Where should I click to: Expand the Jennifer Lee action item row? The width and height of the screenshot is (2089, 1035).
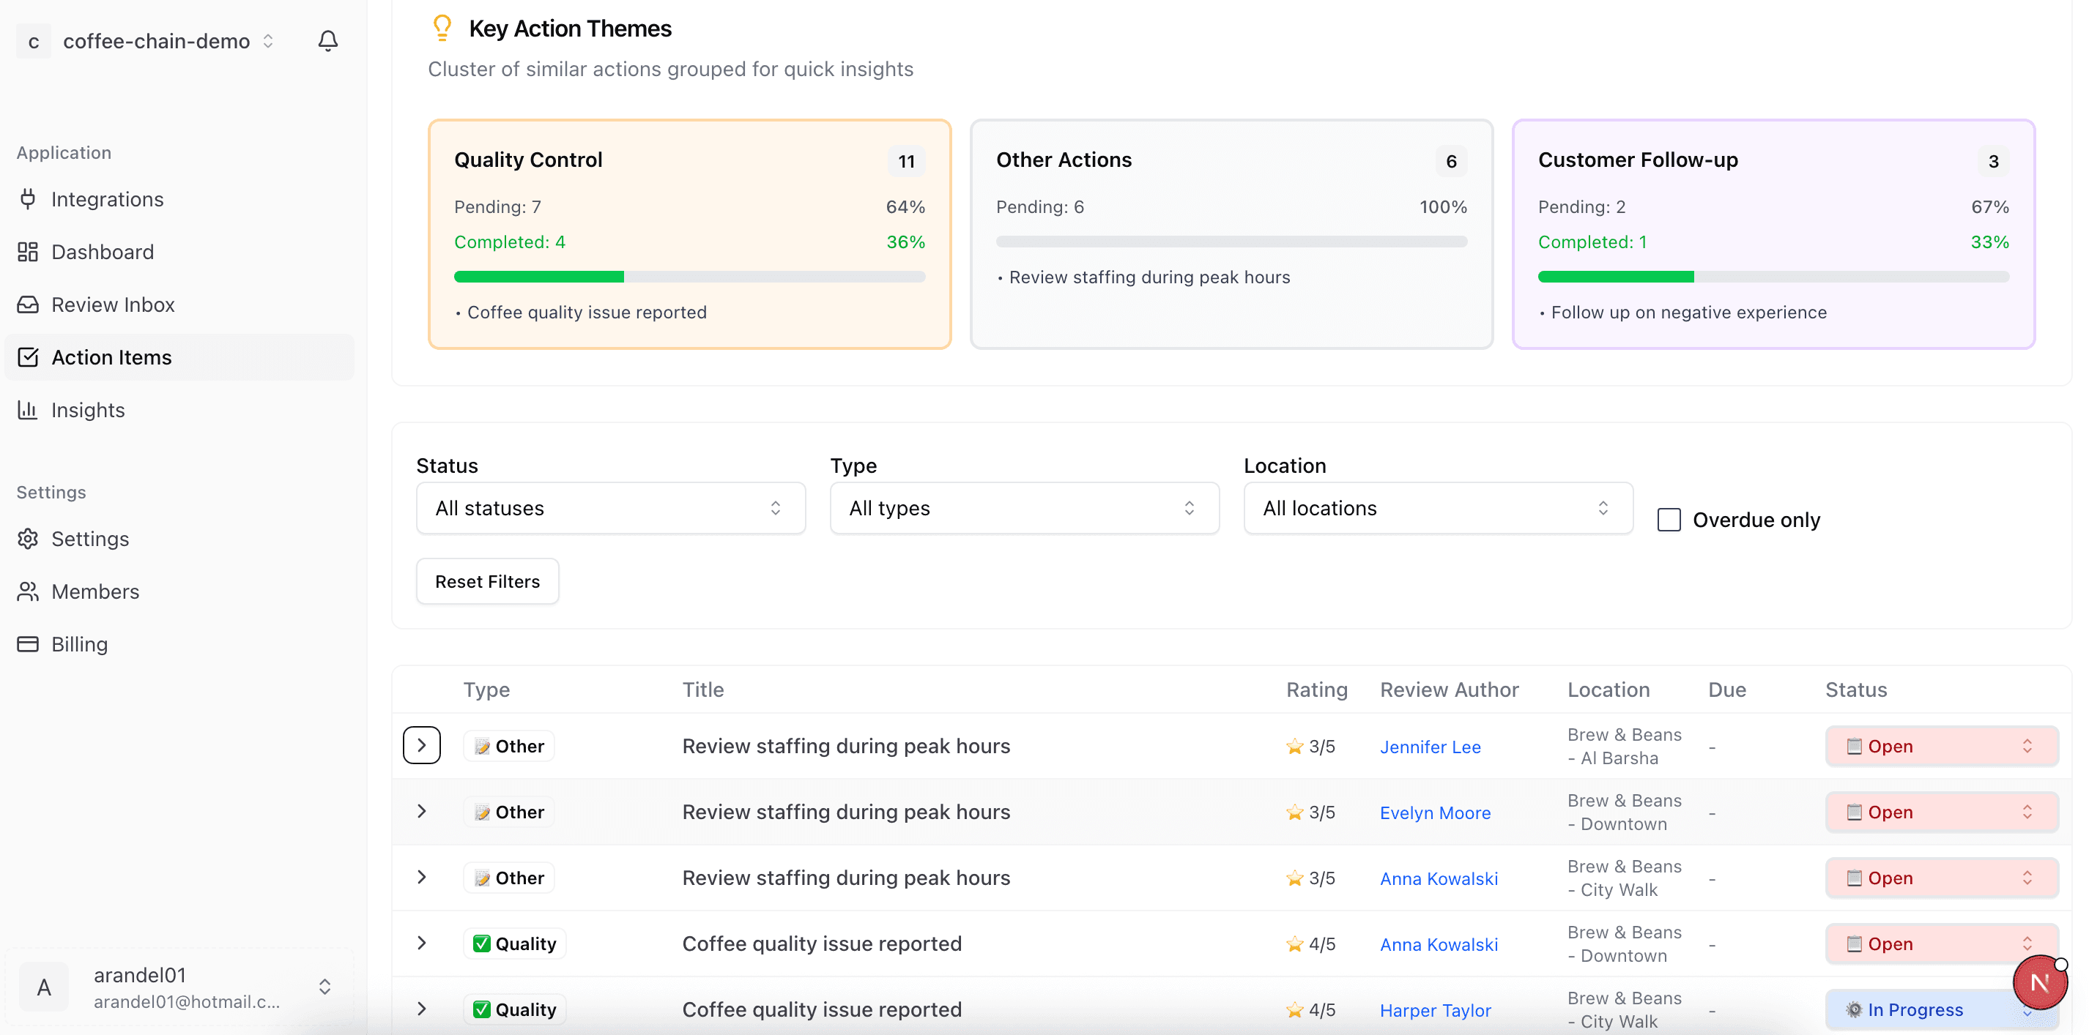(x=422, y=746)
